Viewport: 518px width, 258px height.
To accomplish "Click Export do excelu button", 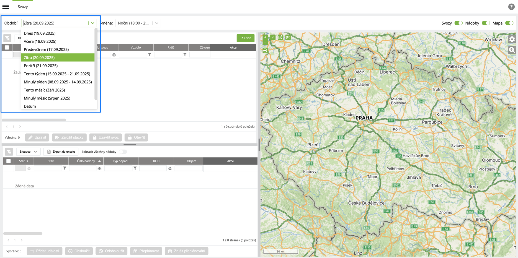I will [61, 152].
